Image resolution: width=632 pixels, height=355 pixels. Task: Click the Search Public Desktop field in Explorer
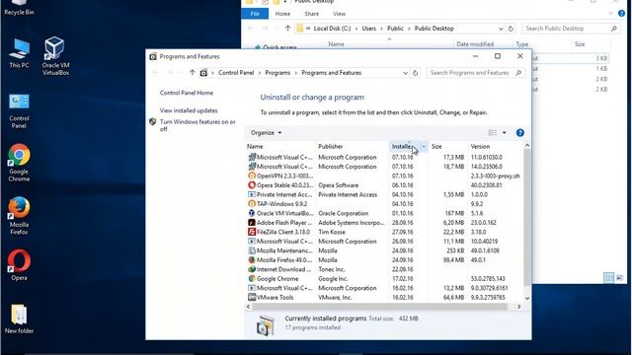571,29
